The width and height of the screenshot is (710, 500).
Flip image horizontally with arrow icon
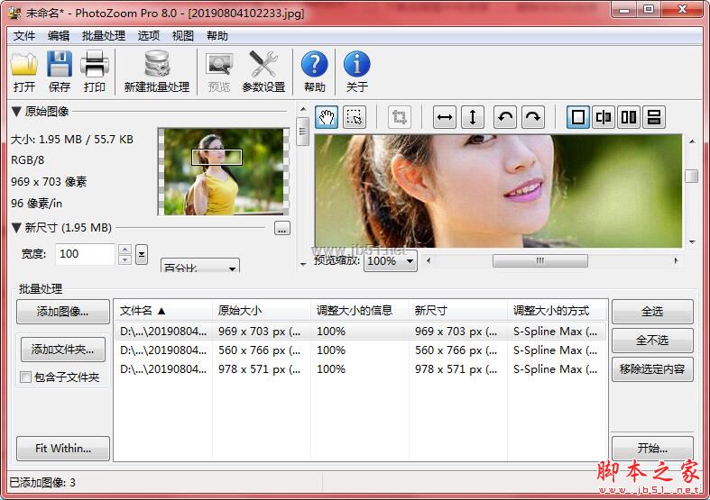coord(445,117)
